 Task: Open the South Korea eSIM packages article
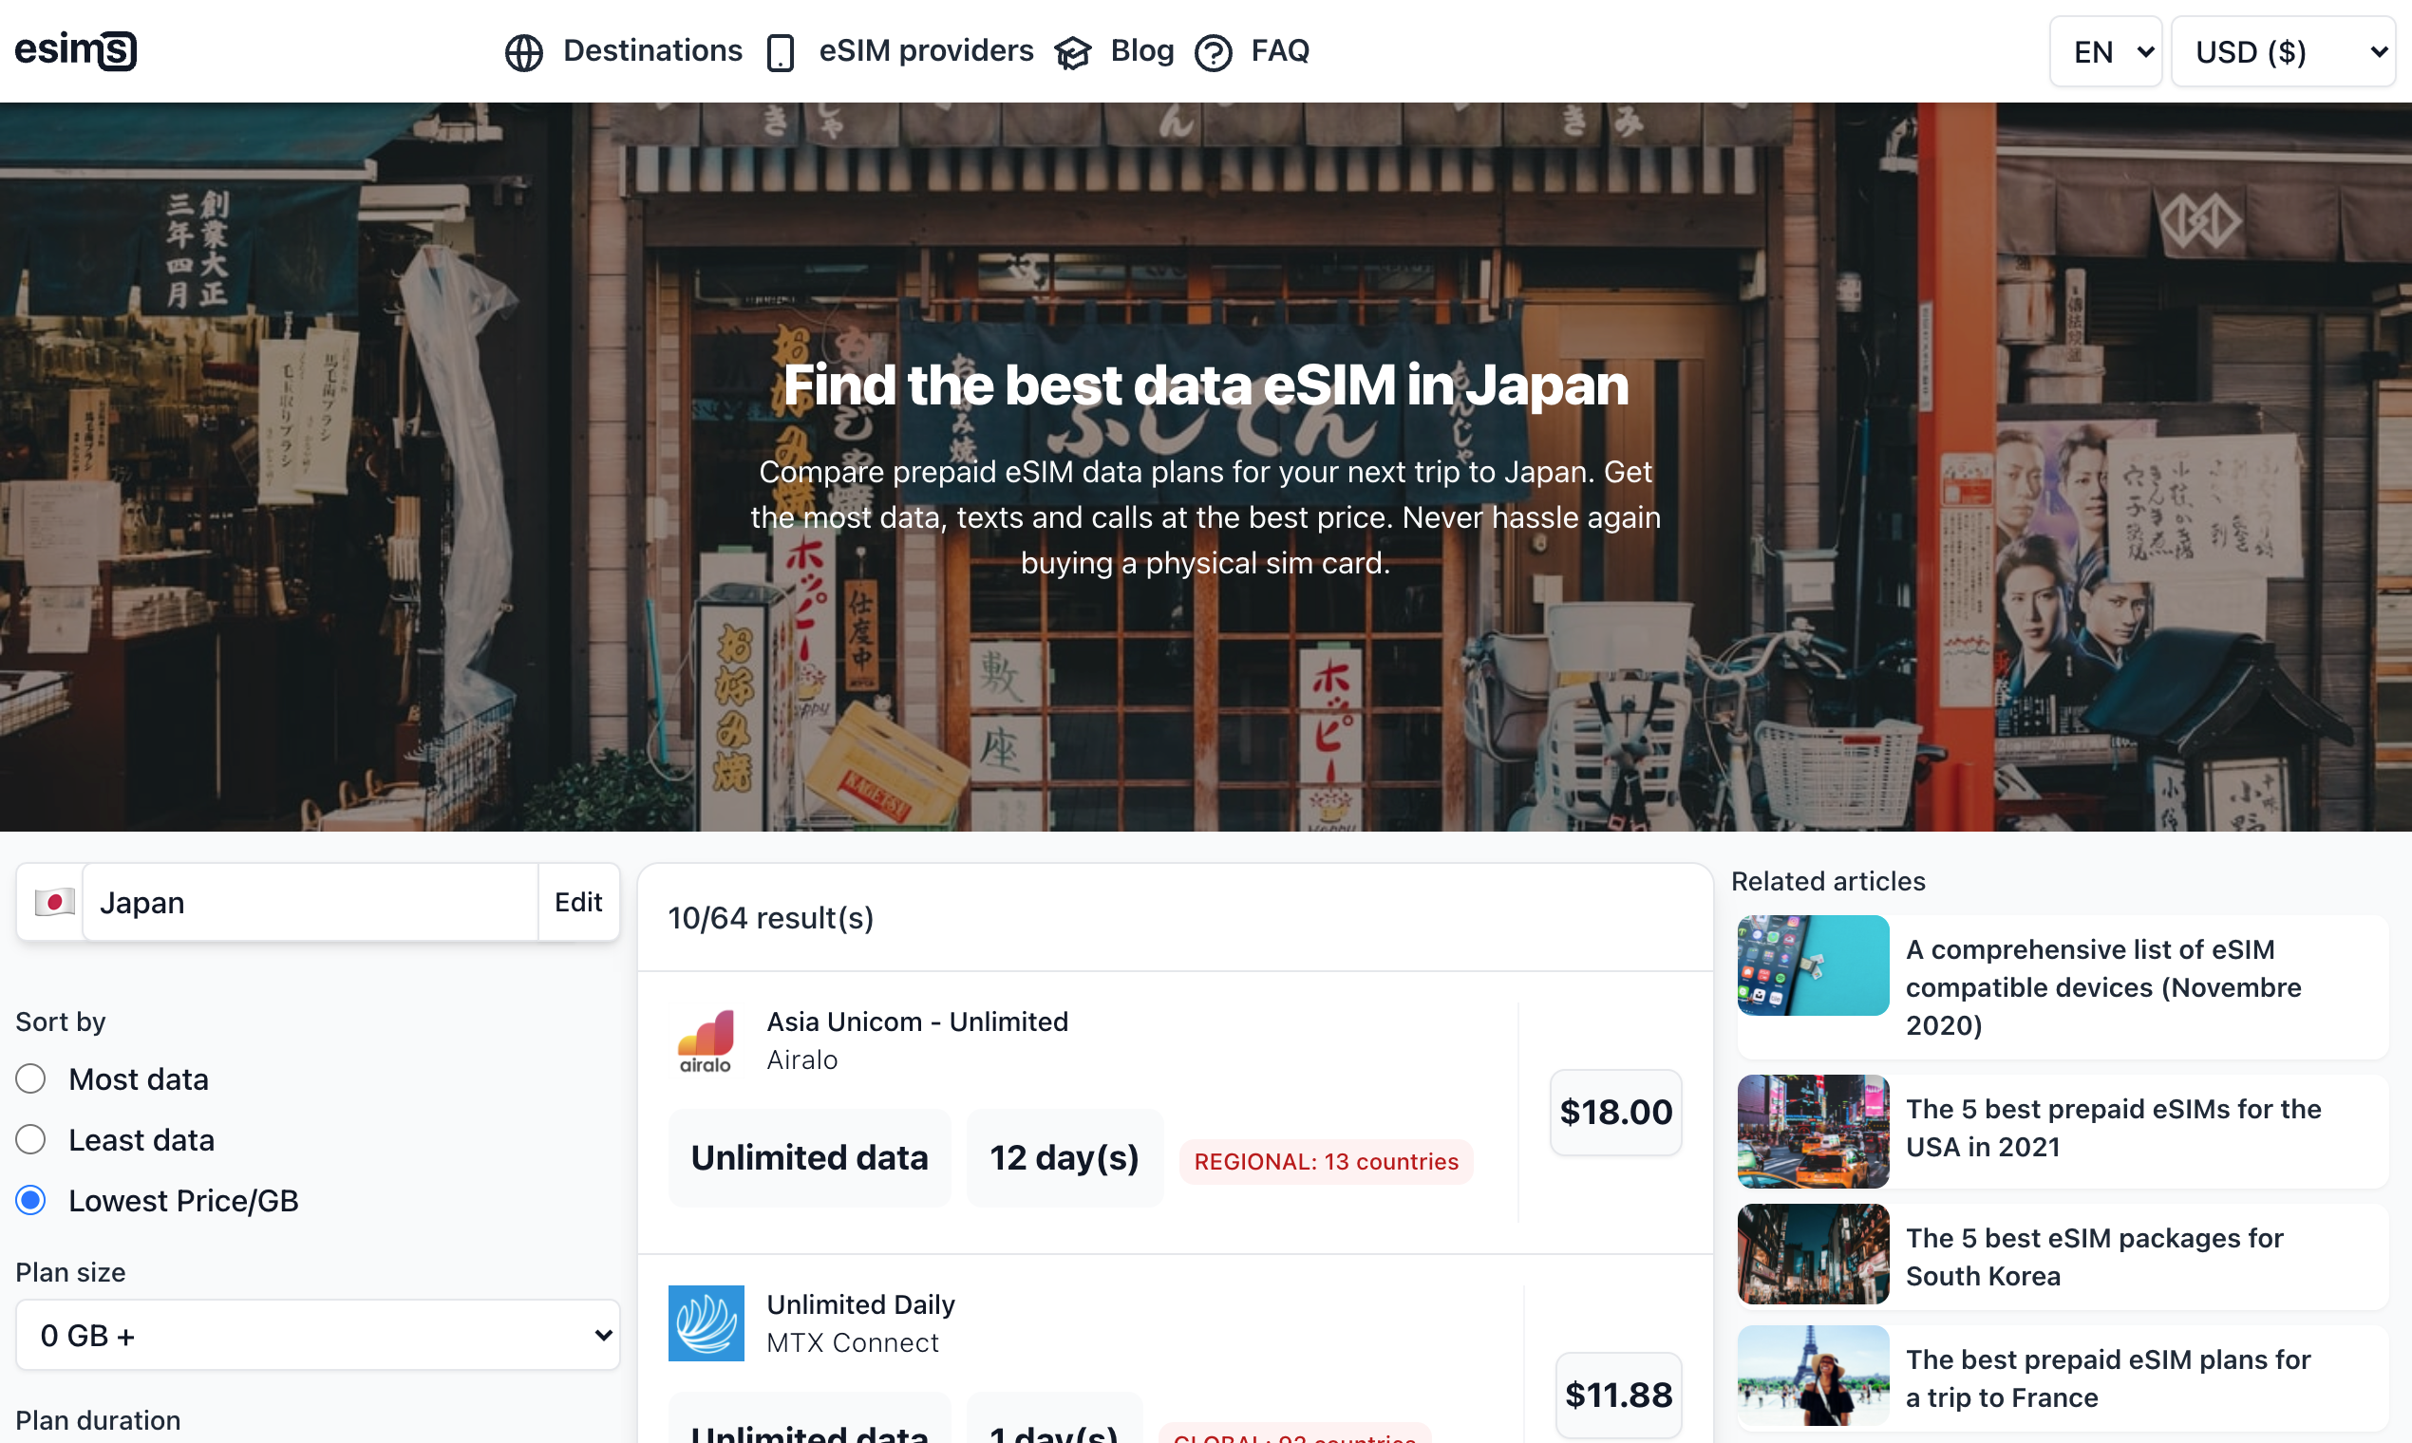pyautogui.click(x=2093, y=1256)
